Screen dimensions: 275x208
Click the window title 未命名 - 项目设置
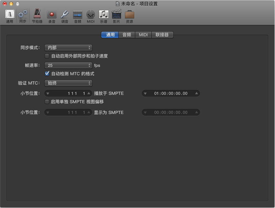140,4
